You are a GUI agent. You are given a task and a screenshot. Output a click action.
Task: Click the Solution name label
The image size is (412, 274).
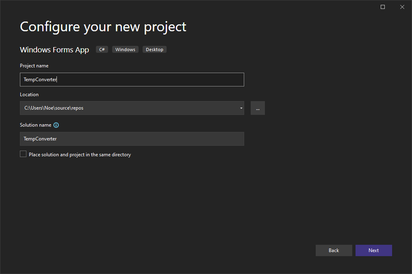(35, 125)
